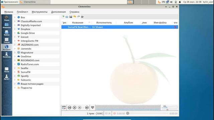The width and height of the screenshot is (214, 120).
Task: Expand the Подкасты tree node
Action: (15, 88)
